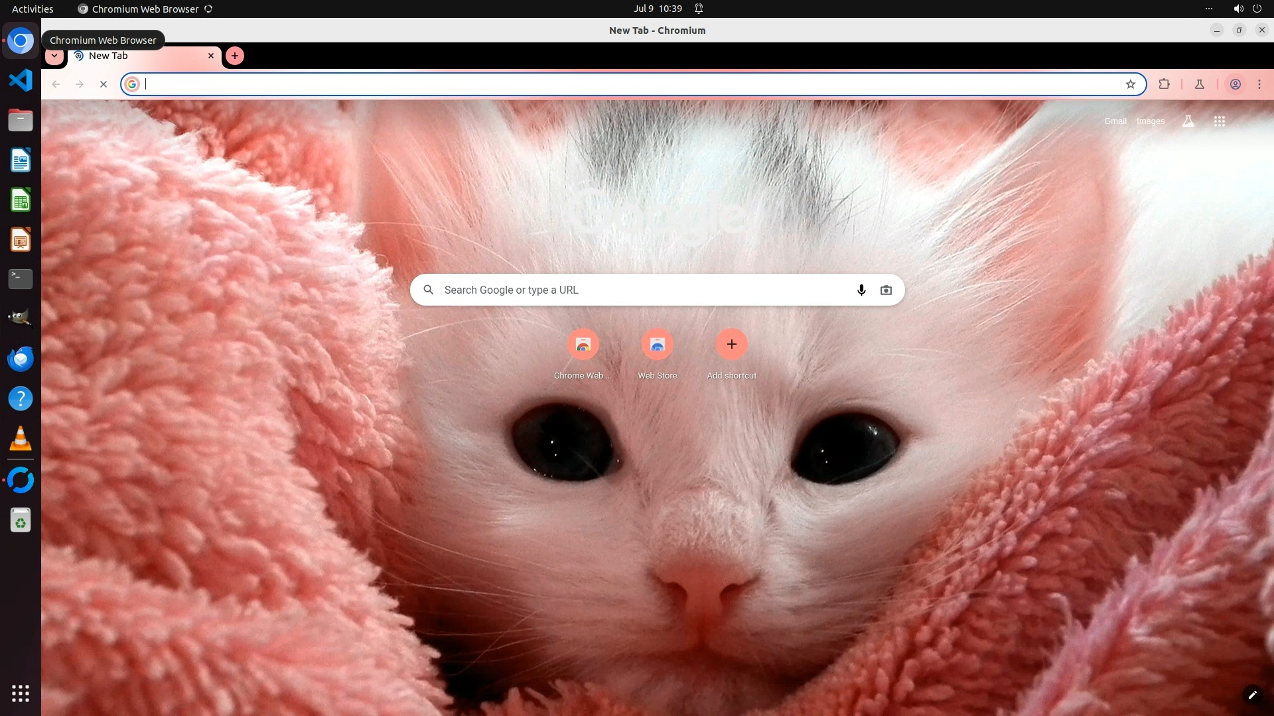
Task: Open the profile avatar button
Action: point(1236,84)
